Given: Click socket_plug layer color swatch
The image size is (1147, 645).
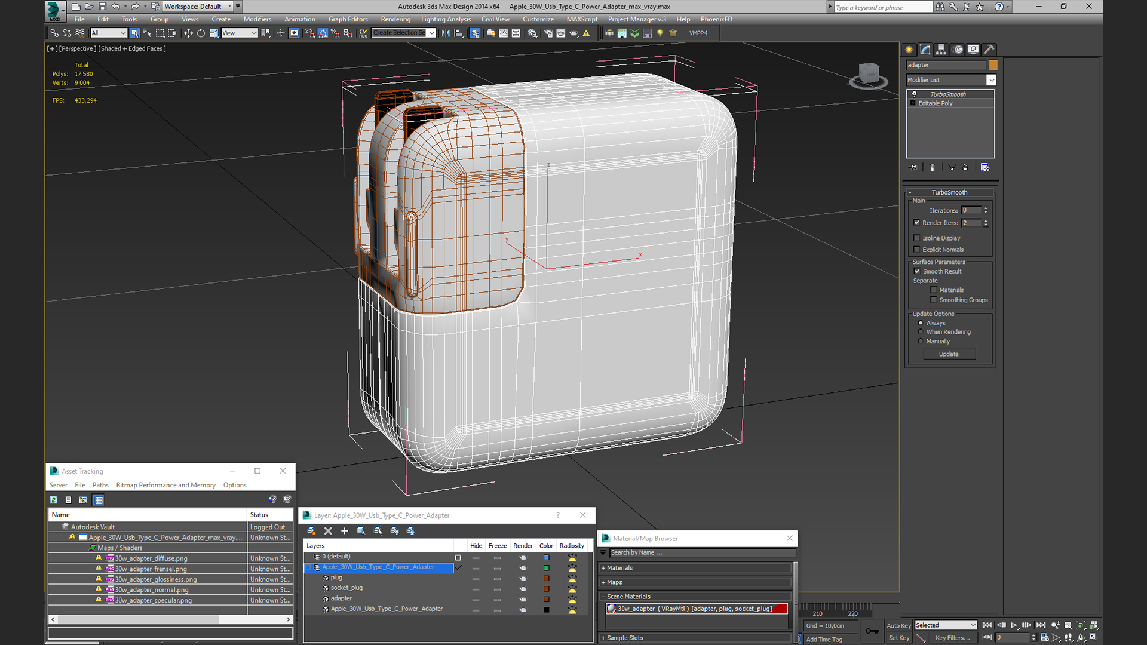Looking at the screenshot, I should 546,588.
